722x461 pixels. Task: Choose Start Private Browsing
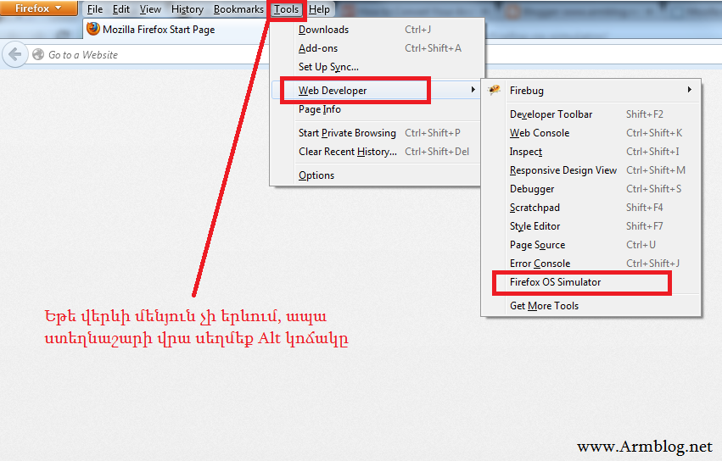click(378, 133)
